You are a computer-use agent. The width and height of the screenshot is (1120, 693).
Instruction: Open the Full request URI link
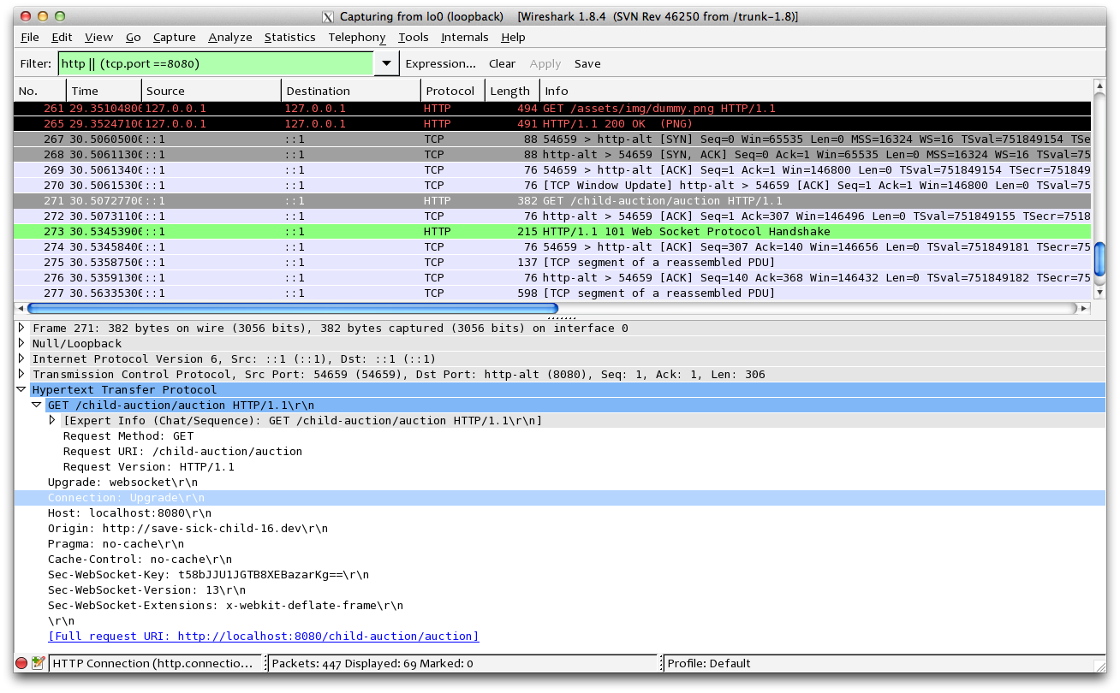263,637
